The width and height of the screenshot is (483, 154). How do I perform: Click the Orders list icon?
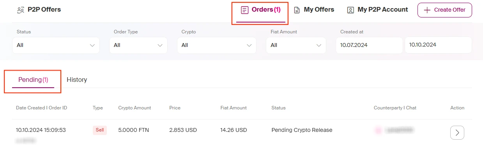244,10
